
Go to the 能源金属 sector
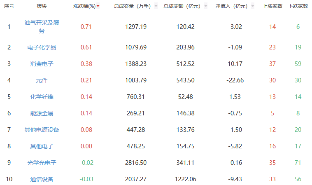coord(42,113)
